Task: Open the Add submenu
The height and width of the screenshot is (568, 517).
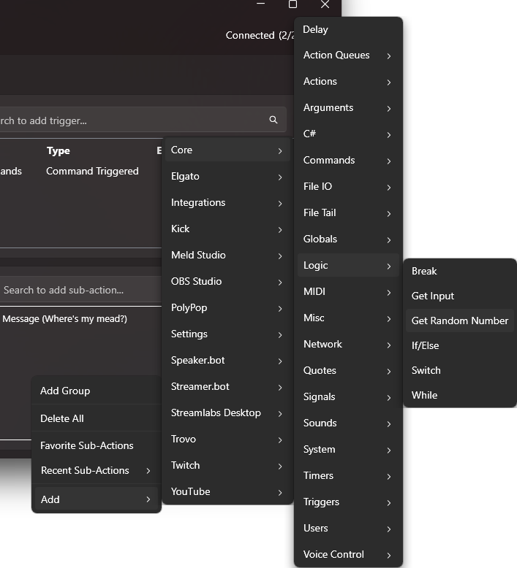Action: coord(96,499)
